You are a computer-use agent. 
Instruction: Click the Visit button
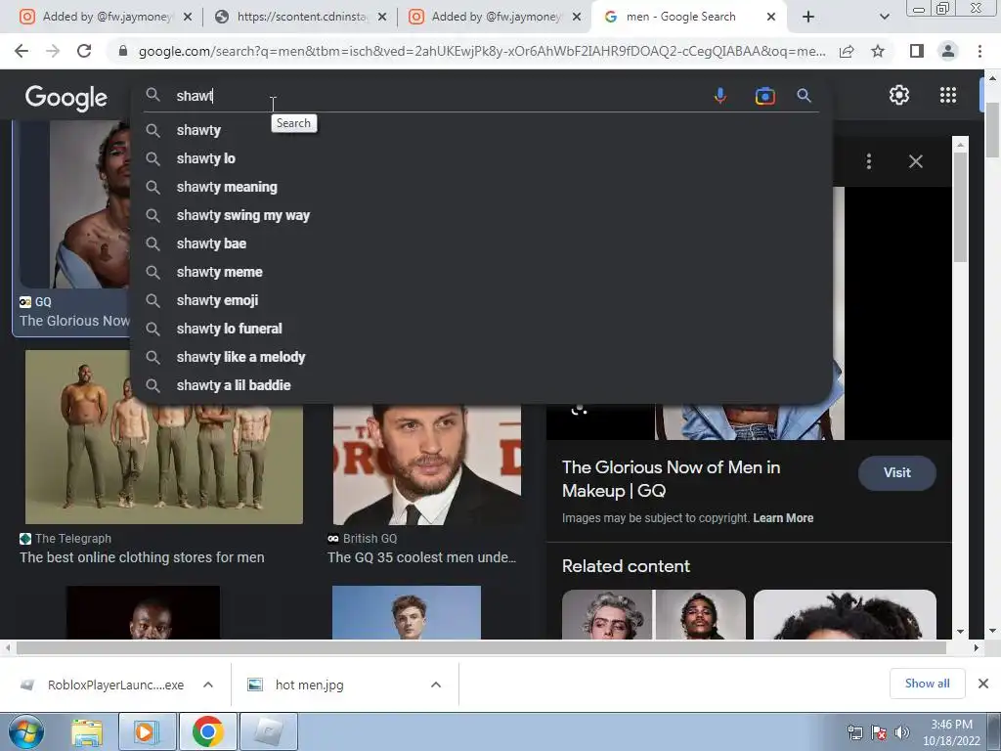[x=897, y=472]
